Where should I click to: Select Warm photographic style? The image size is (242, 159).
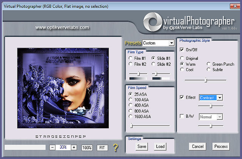point(182,64)
